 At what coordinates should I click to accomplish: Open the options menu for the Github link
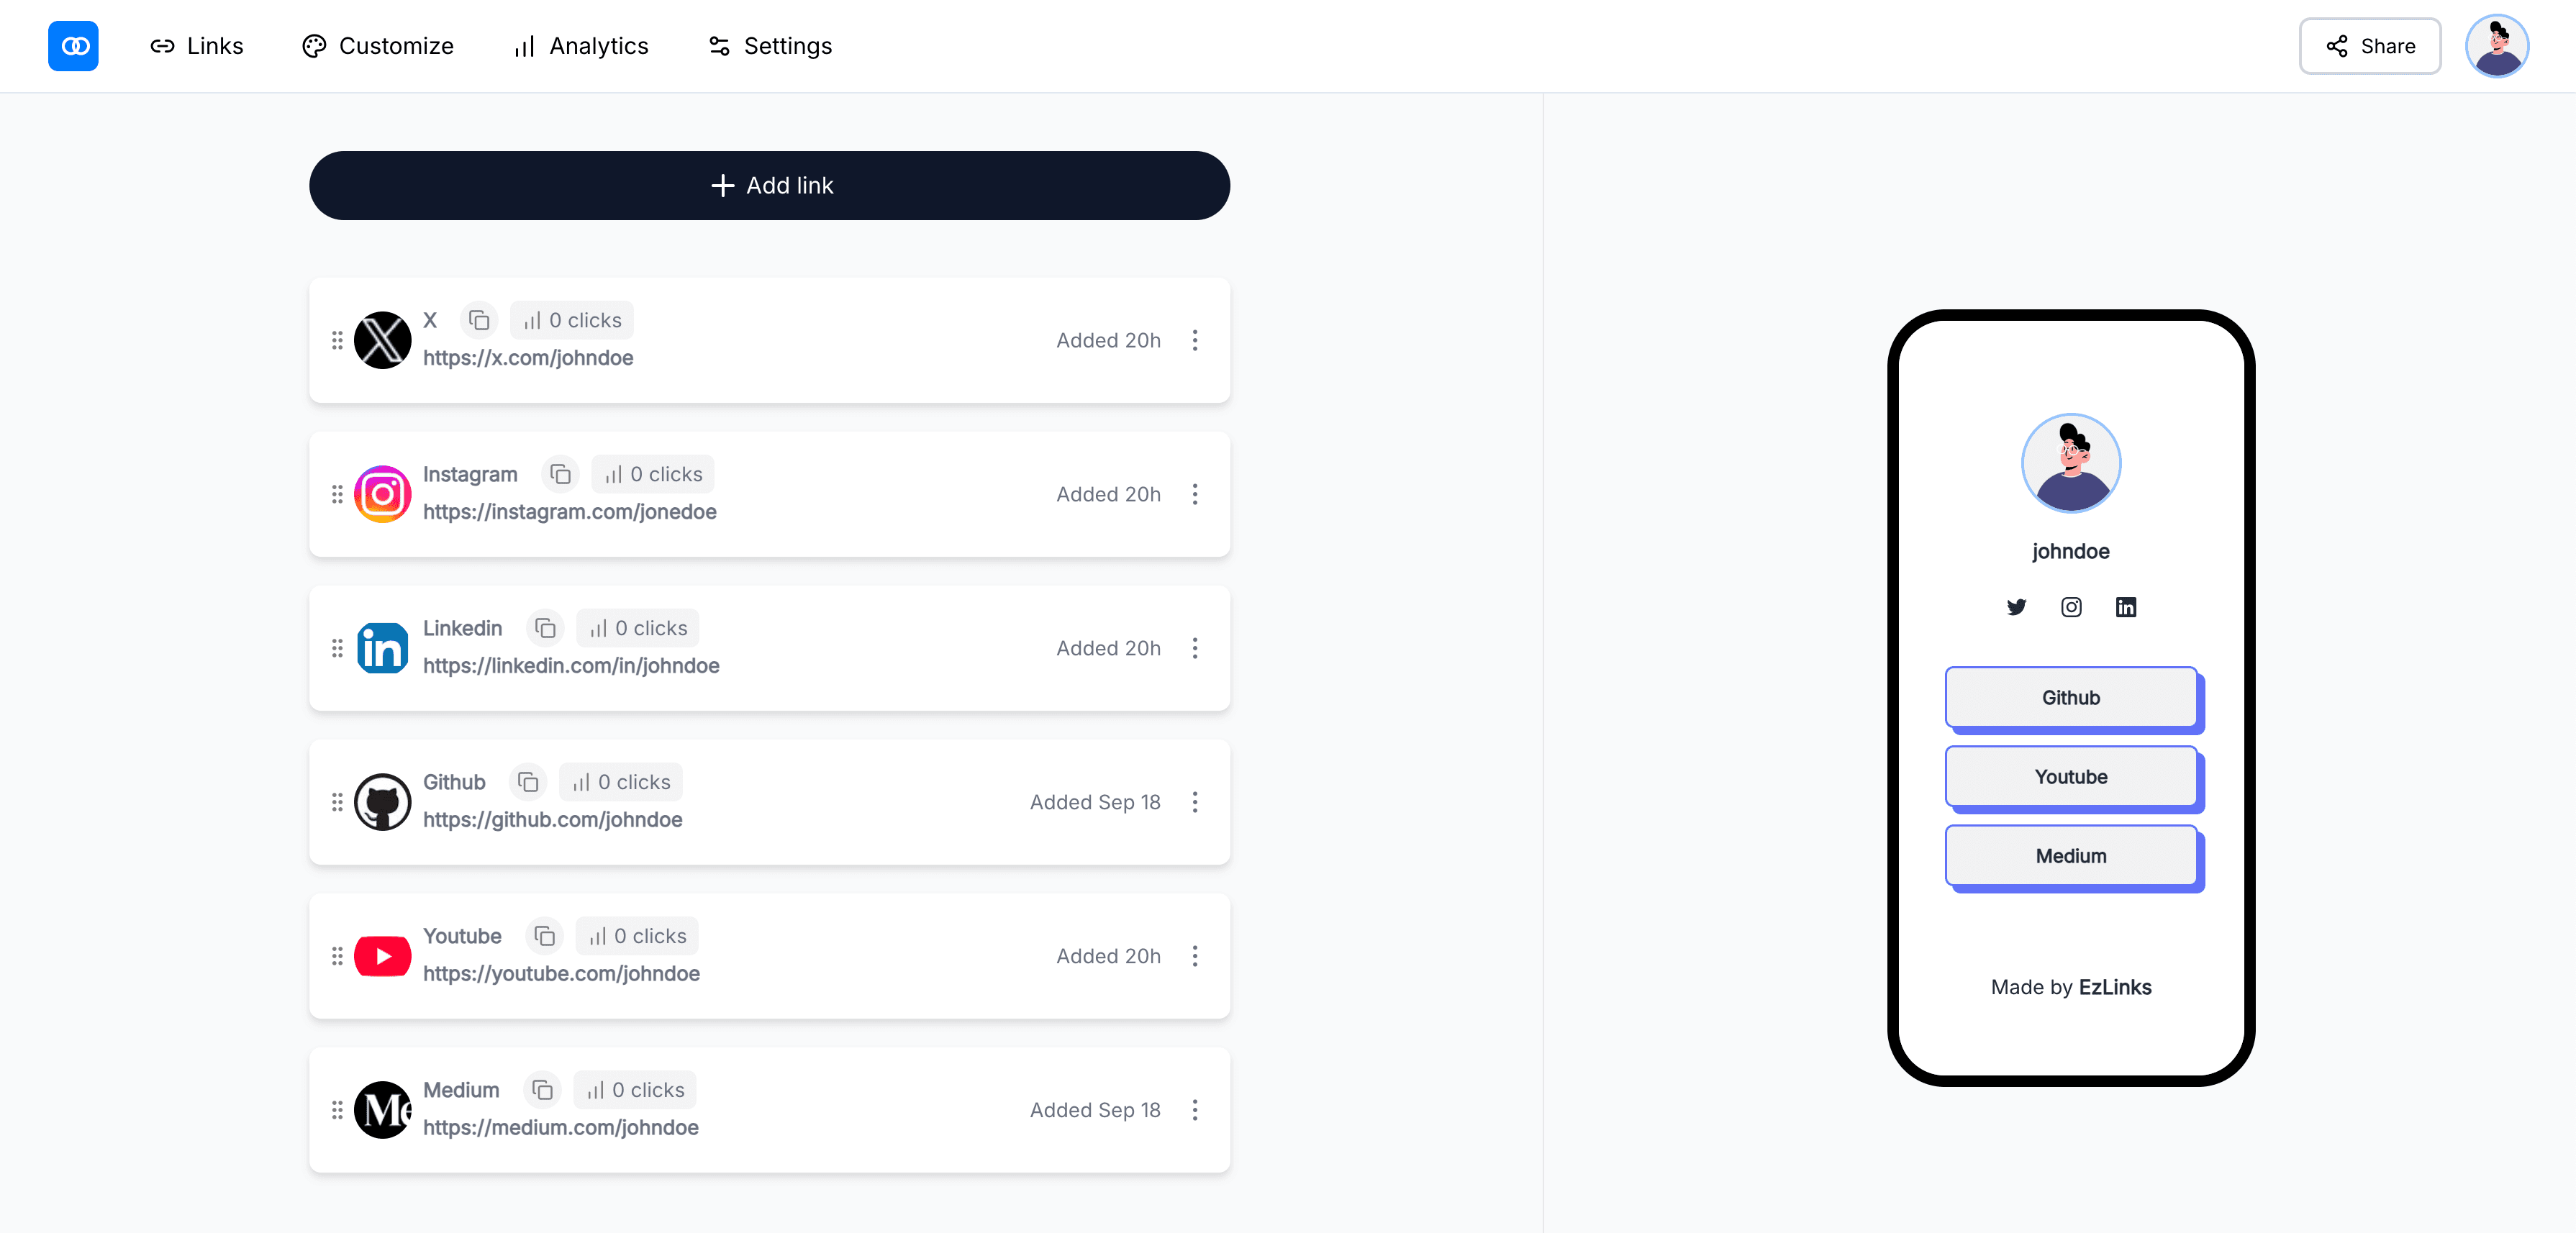[x=1195, y=801]
